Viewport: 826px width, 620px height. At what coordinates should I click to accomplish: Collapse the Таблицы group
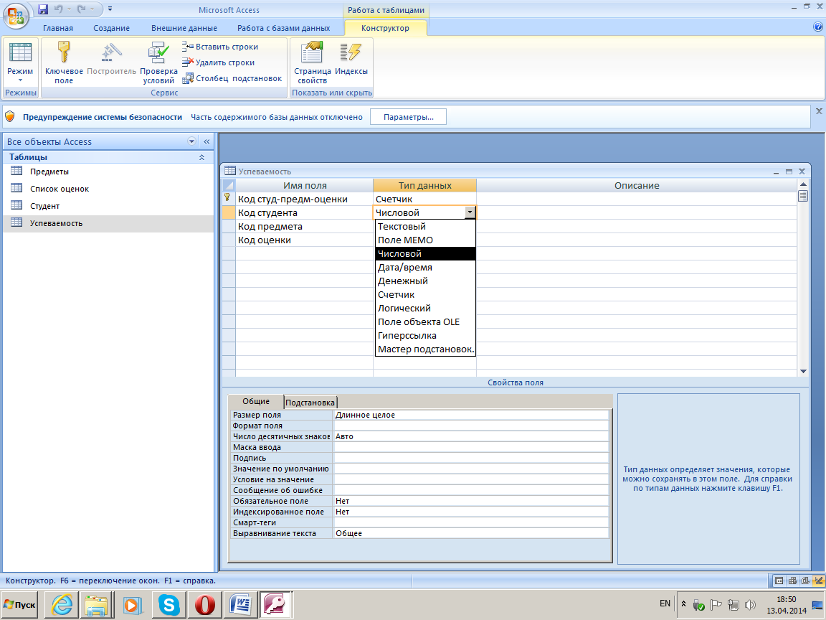tap(201, 157)
